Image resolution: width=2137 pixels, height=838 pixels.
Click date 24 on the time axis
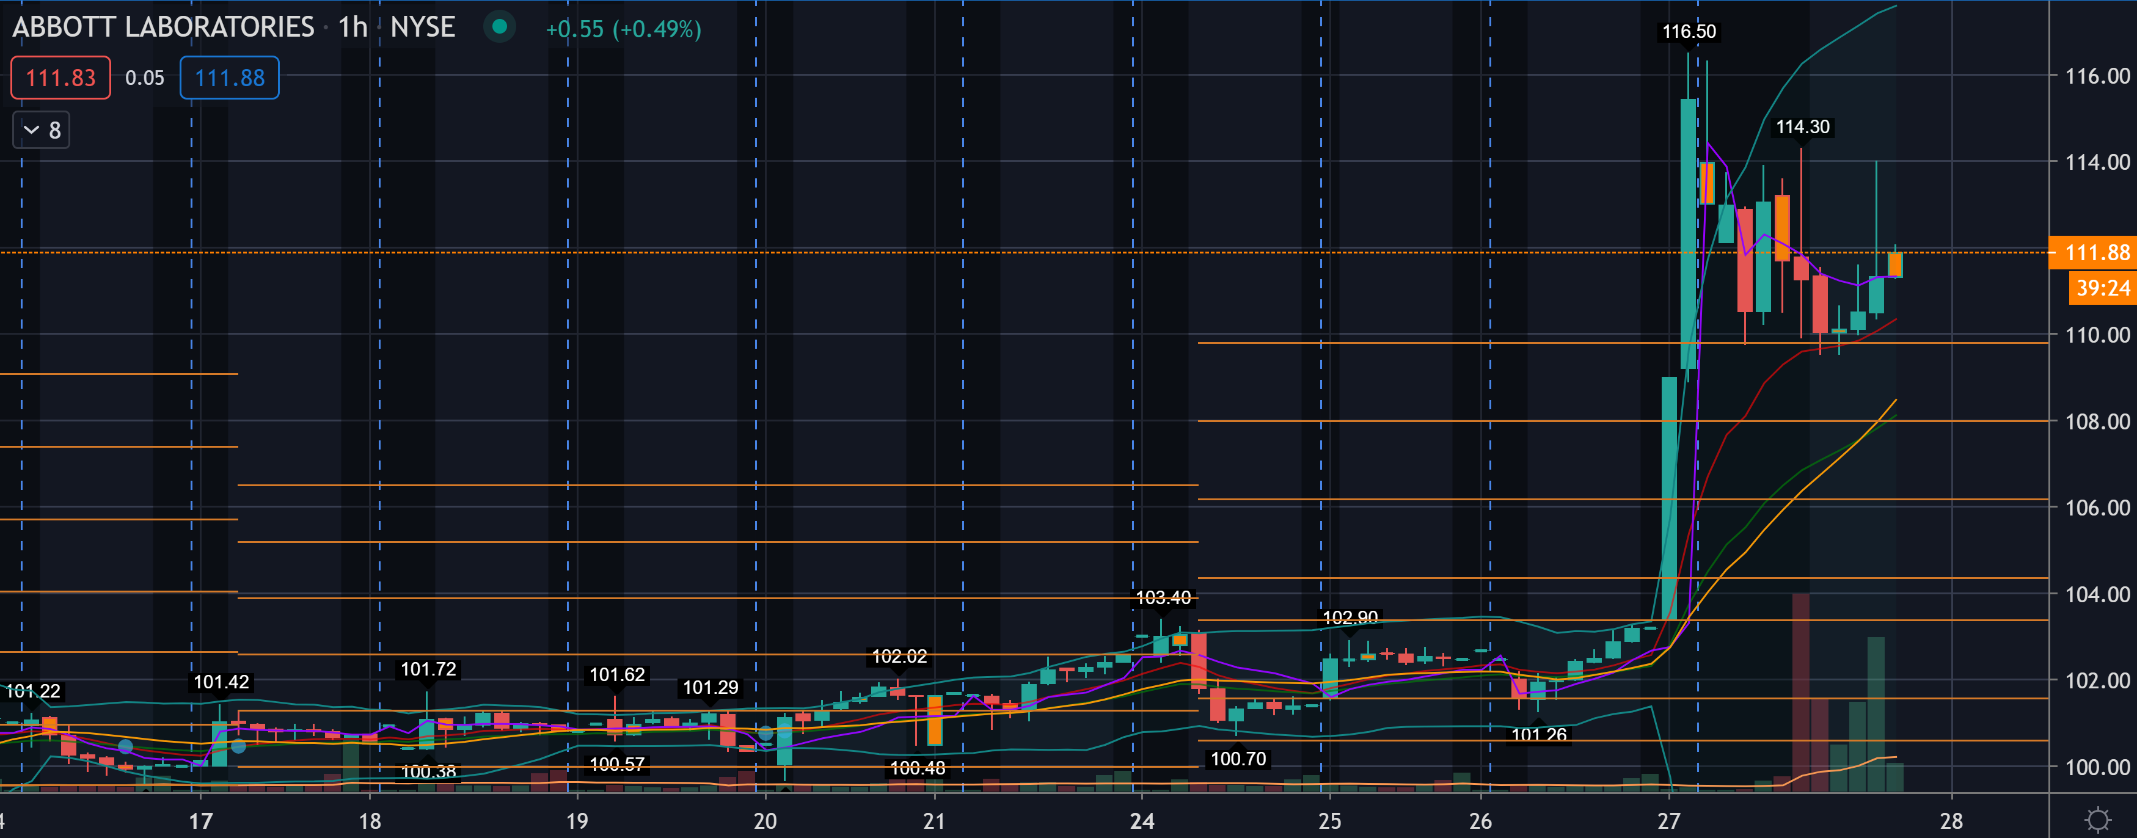coord(1141,822)
